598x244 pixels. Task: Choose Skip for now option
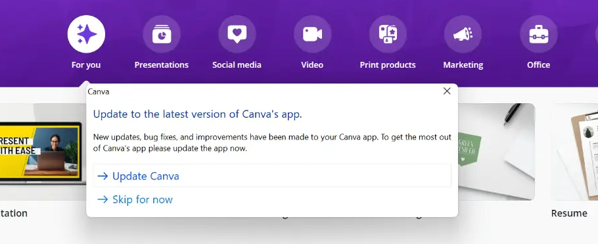[x=135, y=199]
